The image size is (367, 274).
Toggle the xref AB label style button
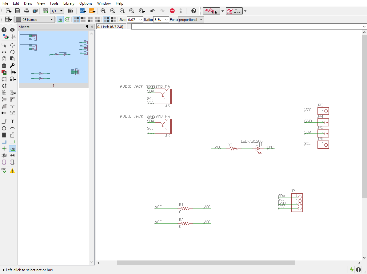67,20
